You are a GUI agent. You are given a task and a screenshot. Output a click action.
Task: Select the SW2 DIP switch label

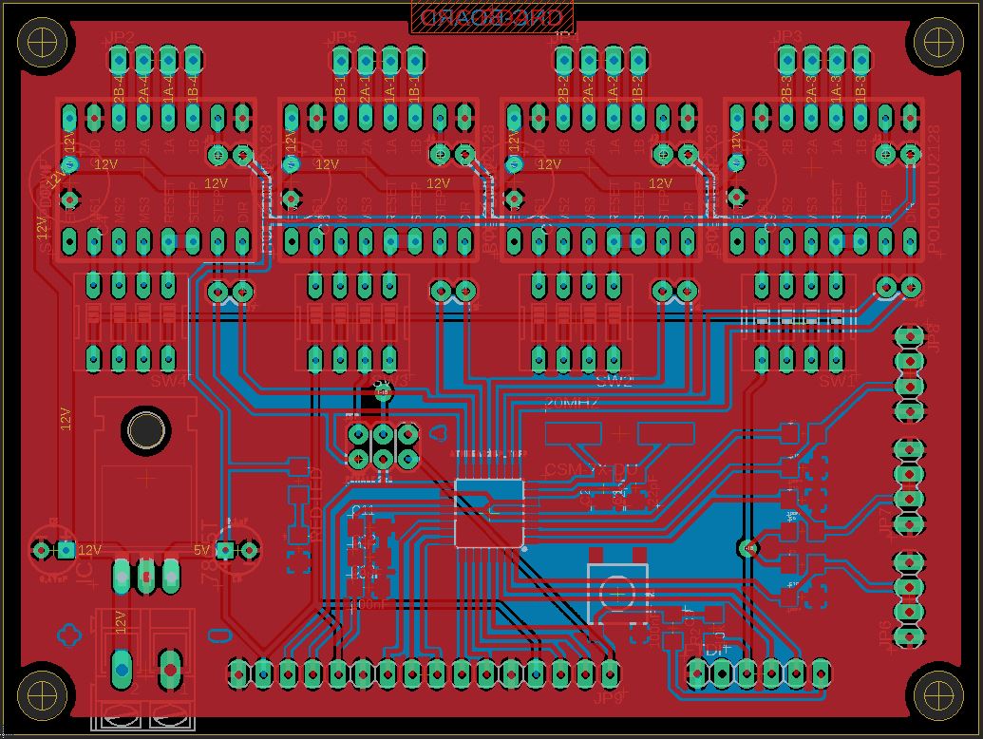tap(614, 381)
